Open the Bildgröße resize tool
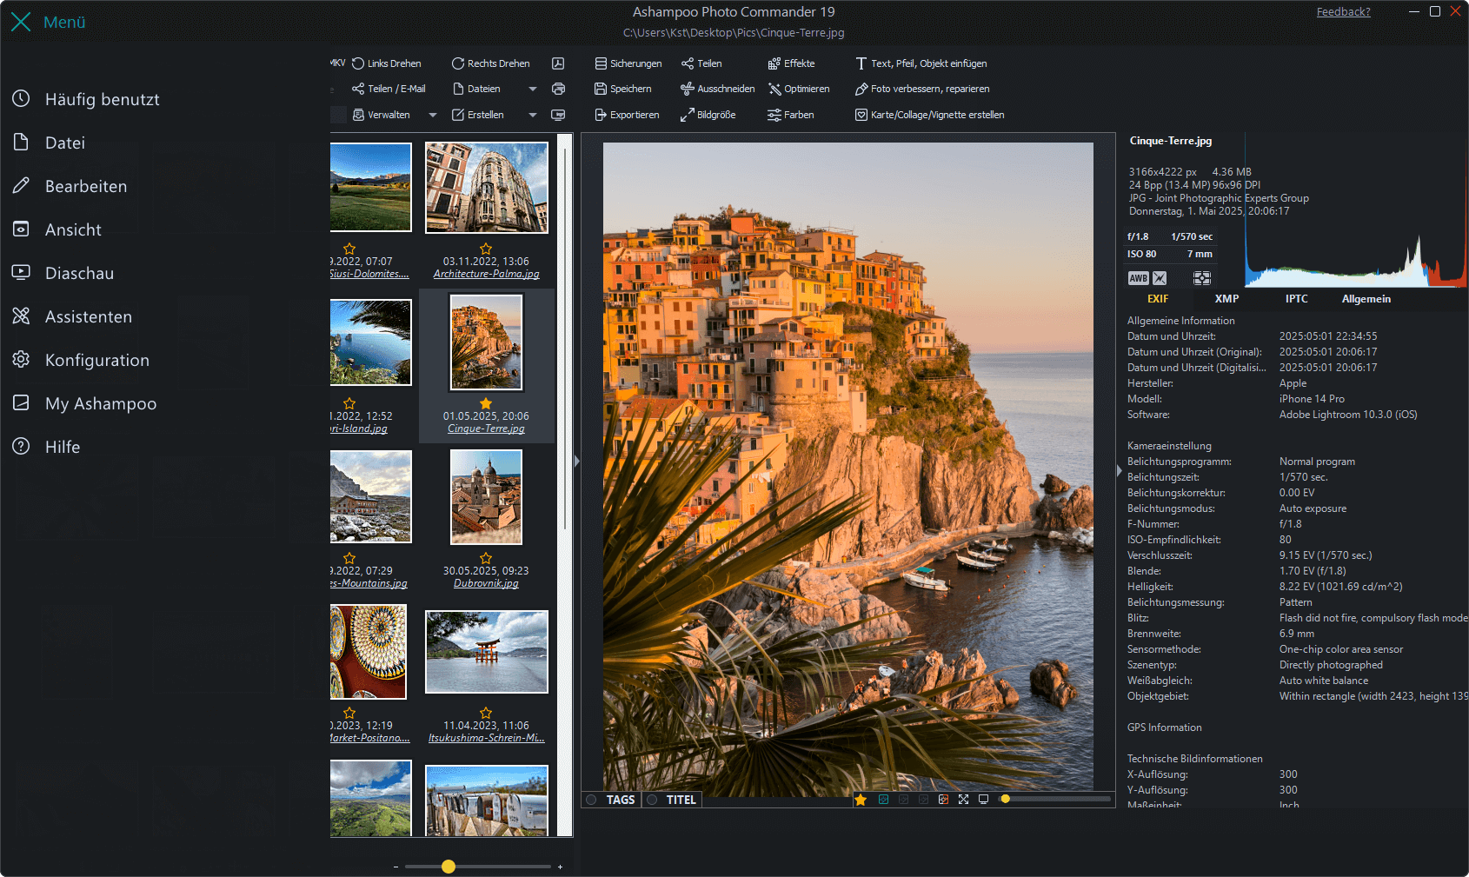Screen dimensions: 1469x877 [x=710, y=114]
